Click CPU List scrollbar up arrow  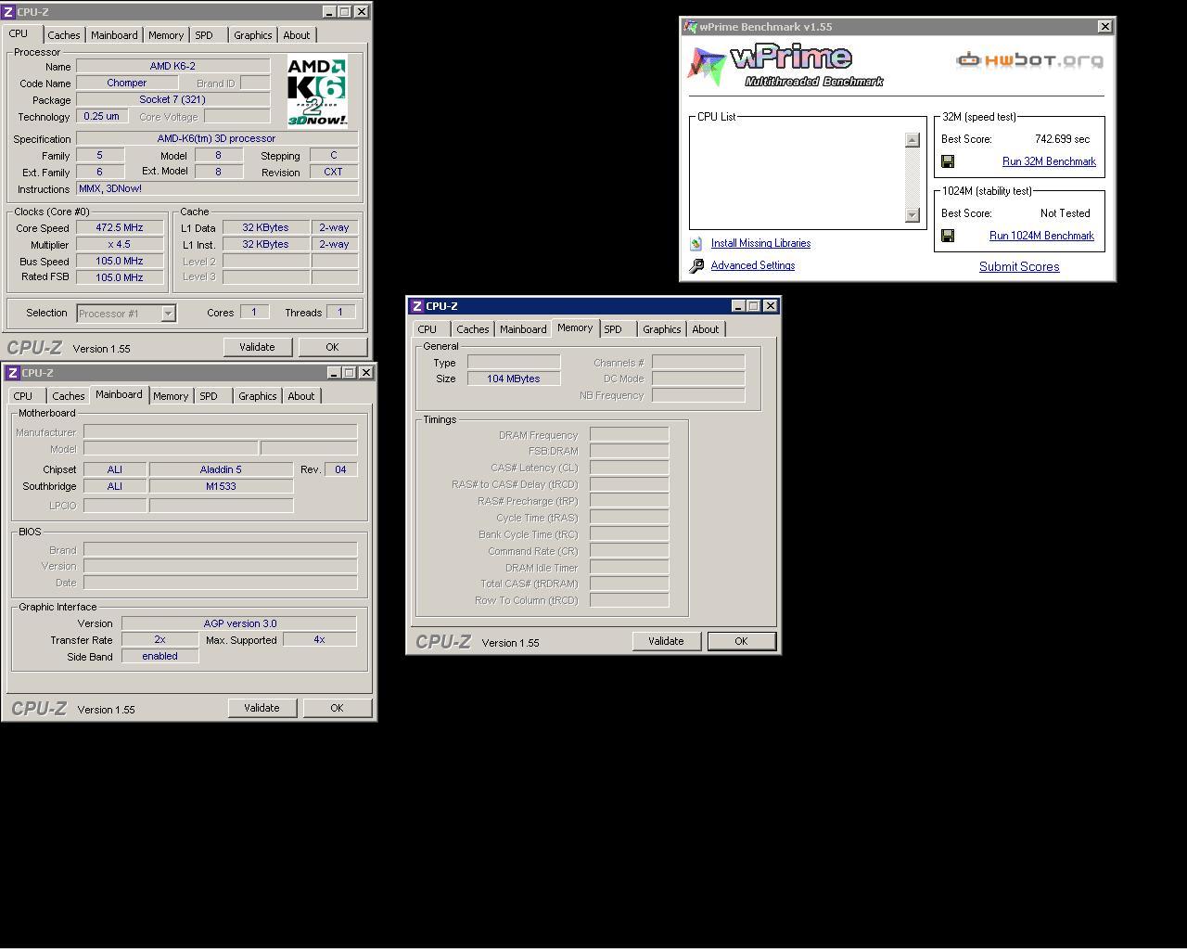[x=912, y=140]
